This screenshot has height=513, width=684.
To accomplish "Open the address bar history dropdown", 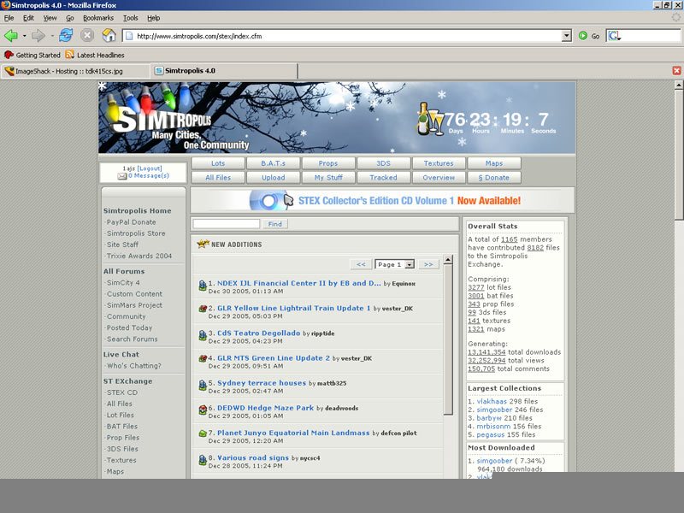I will (566, 36).
